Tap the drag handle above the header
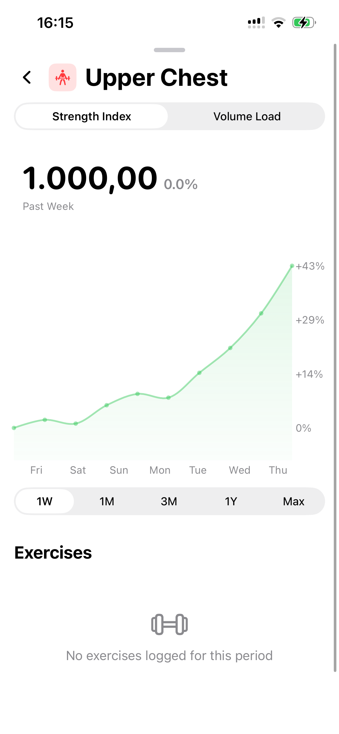This screenshot has height=734, width=339. click(170, 50)
